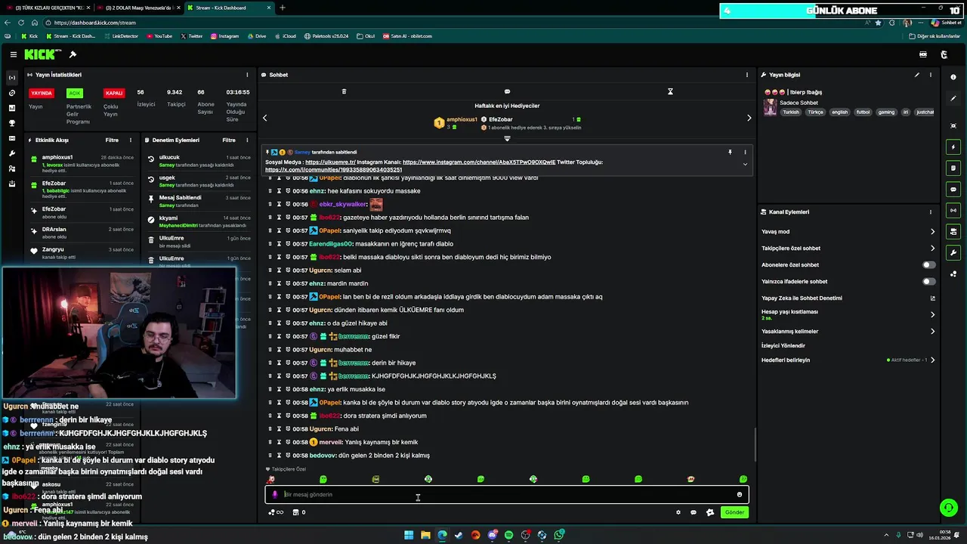The height and width of the screenshot is (544, 967).
Task: Collapse the weekly gifters leaderboard arrow
Action: click(507, 138)
